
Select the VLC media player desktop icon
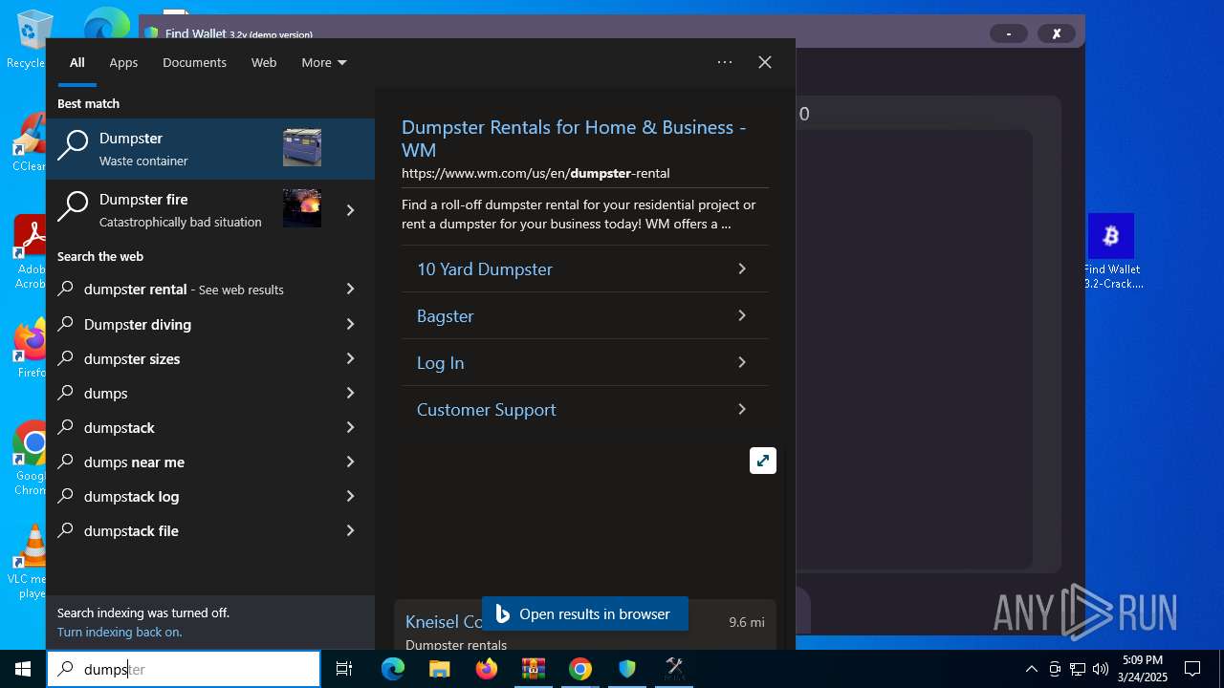tap(29, 562)
